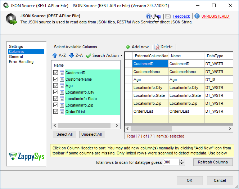Click the Delete toolbar label
The width and height of the screenshot is (239, 189).
coord(166,47)
